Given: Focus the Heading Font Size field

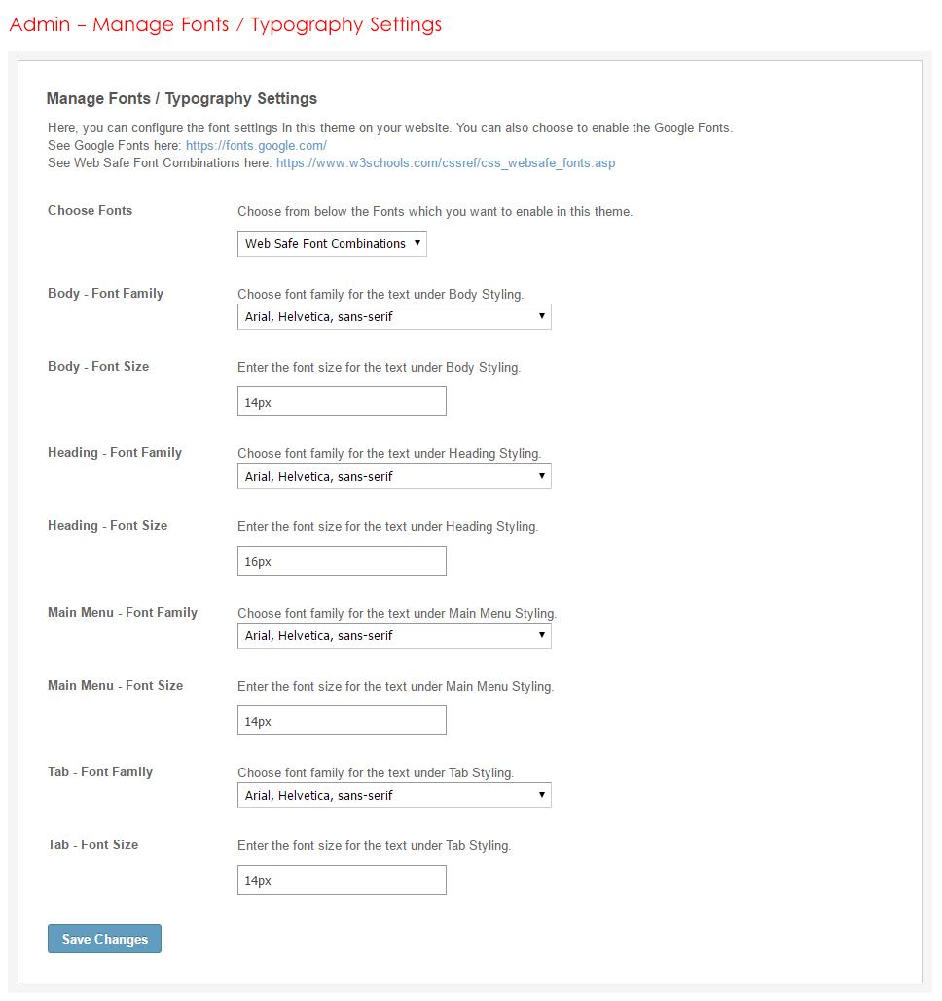Looking at the screenshot, I should (x=342, y=561).
